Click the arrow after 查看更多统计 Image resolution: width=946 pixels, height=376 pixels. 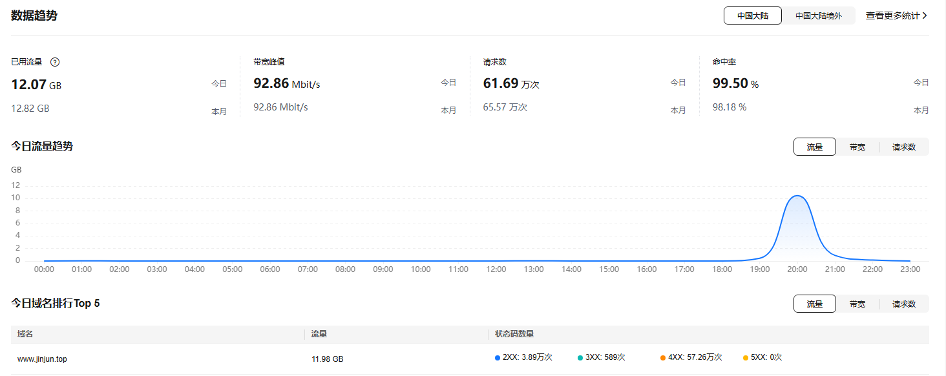(x=925, y=16)
